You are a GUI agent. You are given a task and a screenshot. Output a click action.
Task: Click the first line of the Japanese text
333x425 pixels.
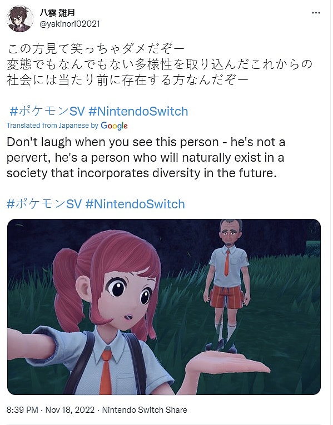click(x=96, y=49)
